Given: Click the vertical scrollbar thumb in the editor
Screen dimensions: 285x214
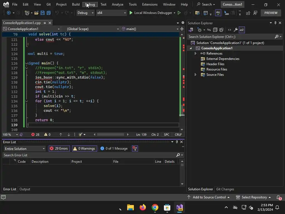Looking at the screenshot, I should tap(182, 110).
